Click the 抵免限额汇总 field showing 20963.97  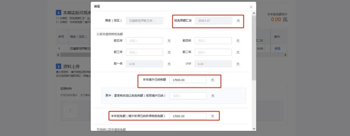pos(213,20)
